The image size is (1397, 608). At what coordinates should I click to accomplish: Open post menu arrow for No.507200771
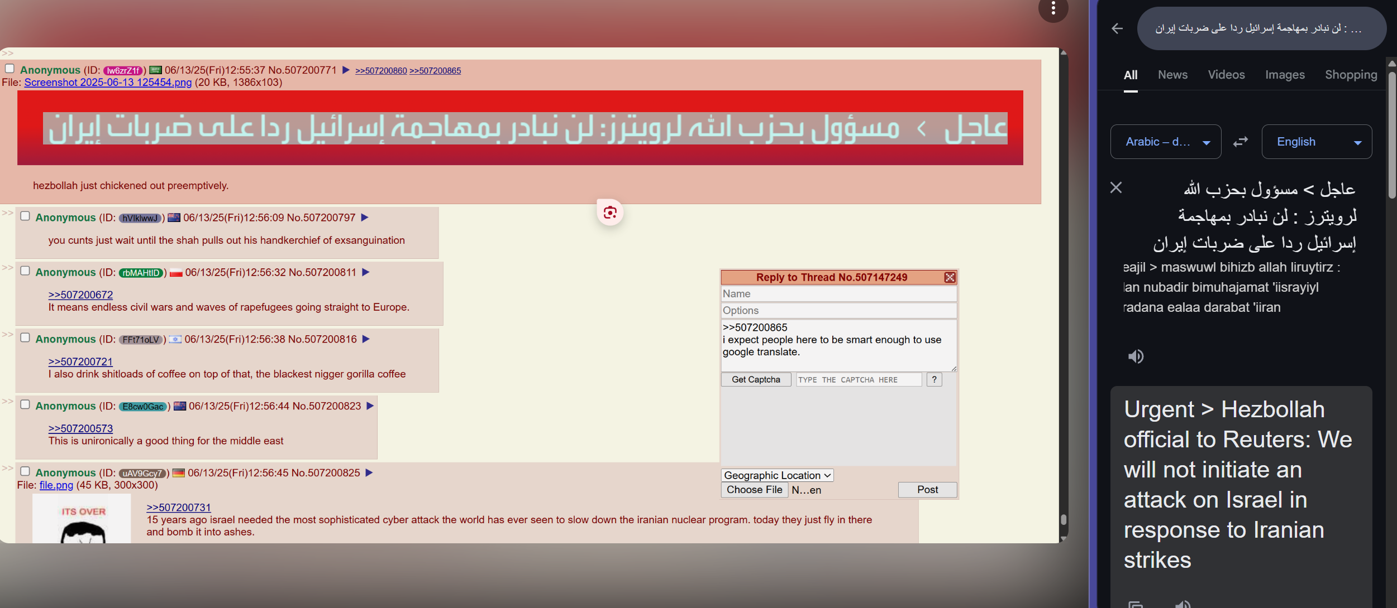click(346, 70)
